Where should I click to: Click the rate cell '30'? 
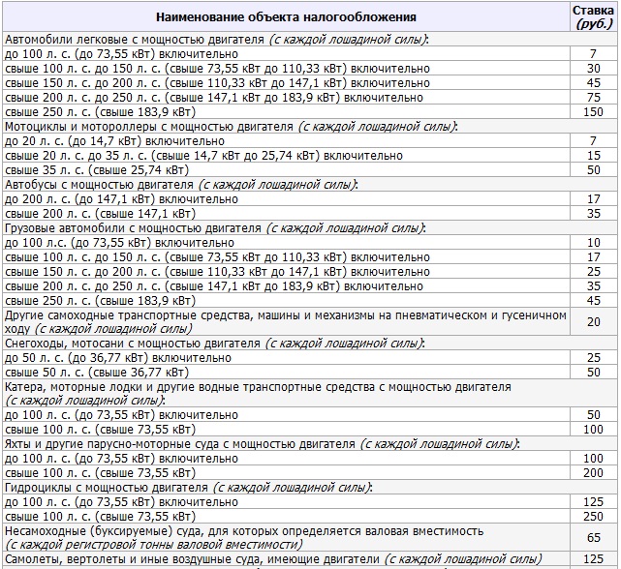pyautogui.click(x=593, y=69)
